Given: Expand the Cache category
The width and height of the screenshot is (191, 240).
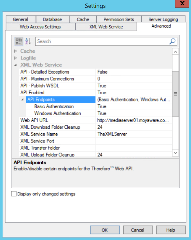Looking at the screenshot, I should coord(16,51).
